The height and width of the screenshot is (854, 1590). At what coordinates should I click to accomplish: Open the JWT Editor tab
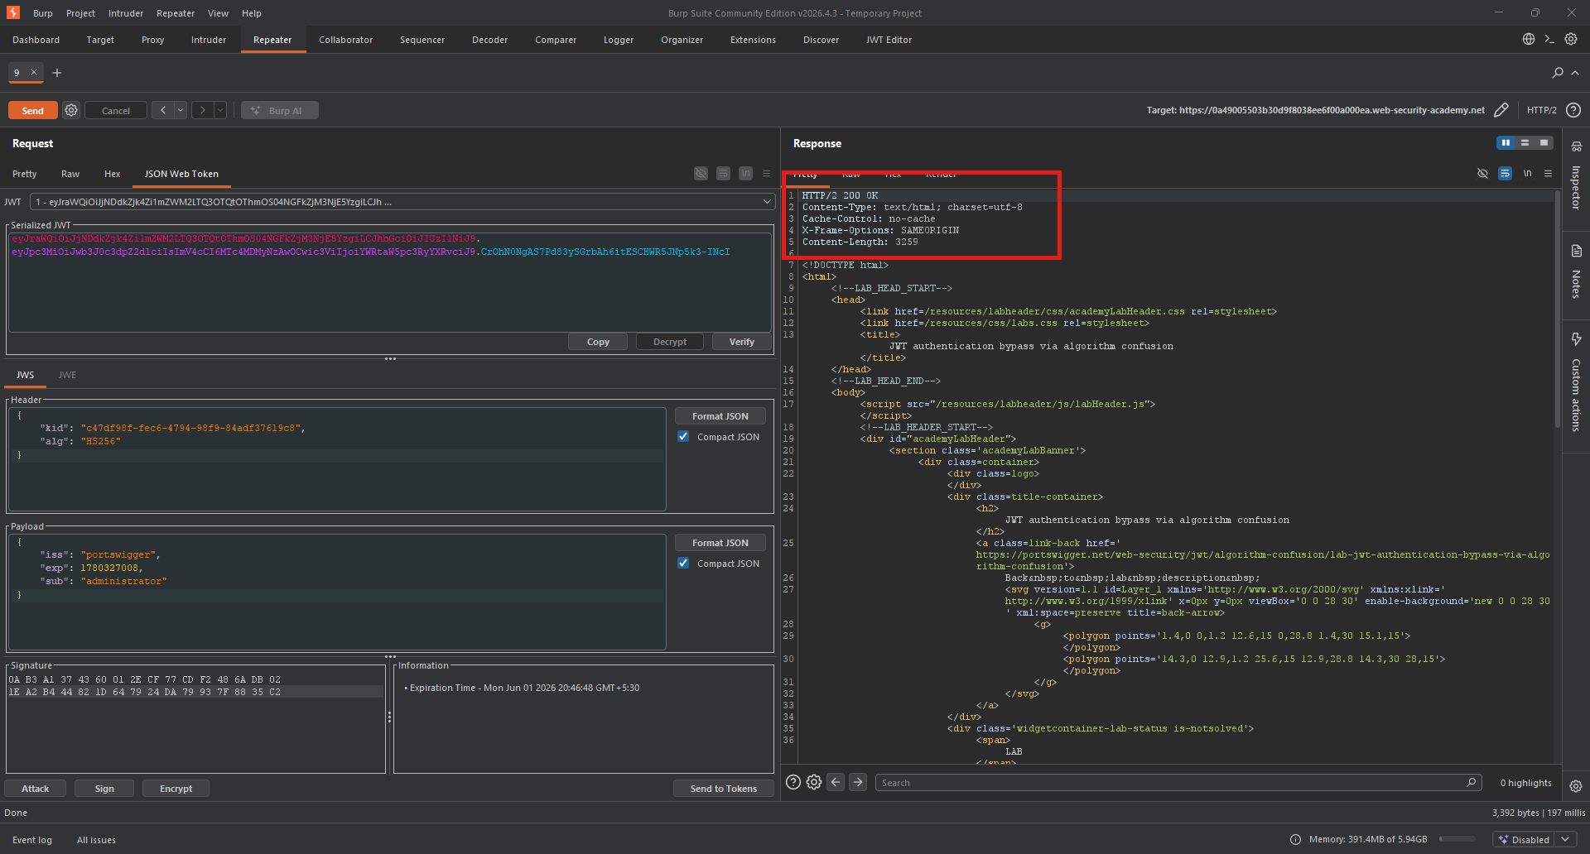coord(889,40)
